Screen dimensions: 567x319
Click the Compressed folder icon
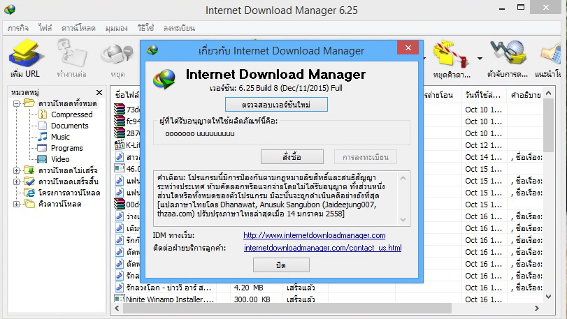43,114
